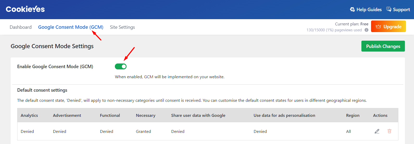Viewport: 414px width, 144px height.
Task: Switch to Google Consent Mode (GCM) tab
Action: point(71,27)
